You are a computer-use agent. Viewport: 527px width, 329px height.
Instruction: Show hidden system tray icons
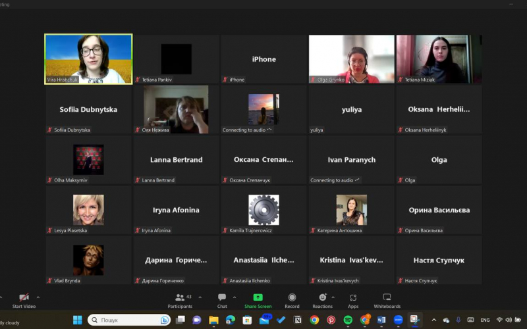[x=433, y=320]
